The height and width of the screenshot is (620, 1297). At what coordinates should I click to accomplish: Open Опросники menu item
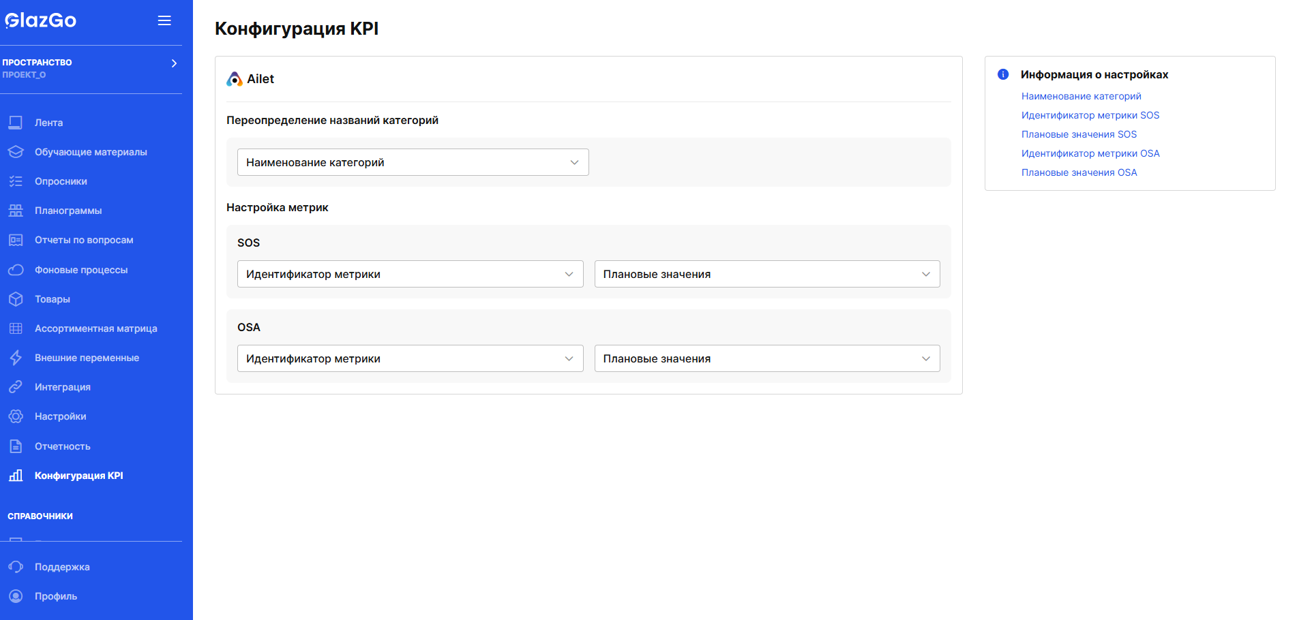coord(61,181)
